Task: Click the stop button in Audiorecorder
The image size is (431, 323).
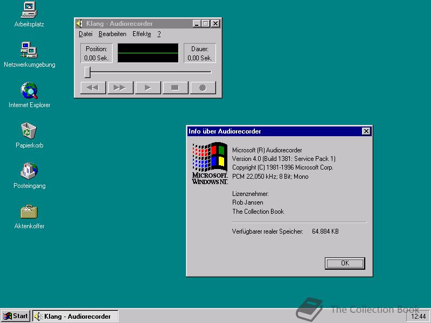Action: tap(176, 88)
